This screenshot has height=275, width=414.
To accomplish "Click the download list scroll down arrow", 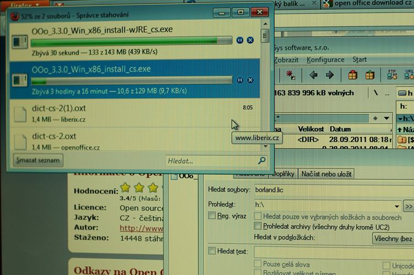I will pyautogui.click(x=265, y=147).
